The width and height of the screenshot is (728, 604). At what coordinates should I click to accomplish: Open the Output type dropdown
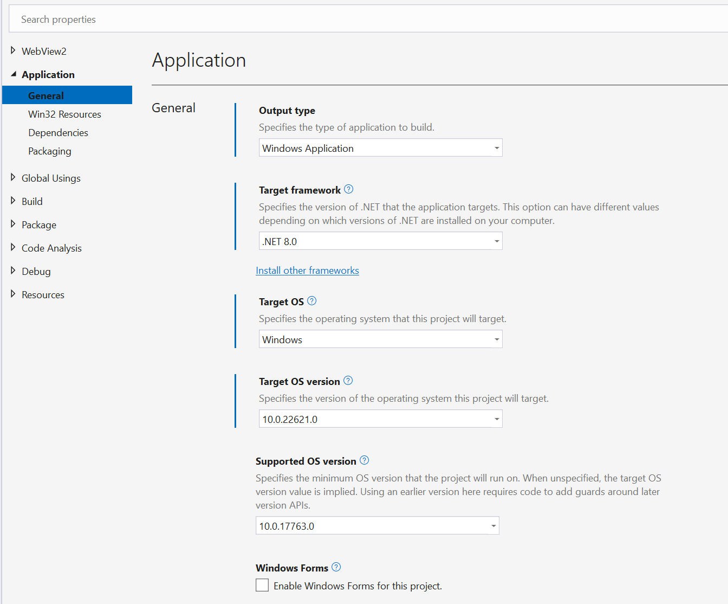point(496,147)
